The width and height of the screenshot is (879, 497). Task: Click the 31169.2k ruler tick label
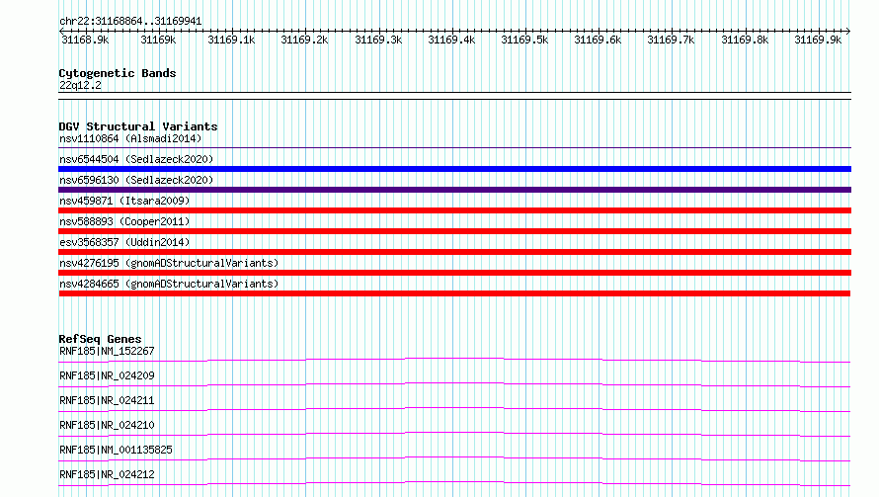(x=304, y=40)
